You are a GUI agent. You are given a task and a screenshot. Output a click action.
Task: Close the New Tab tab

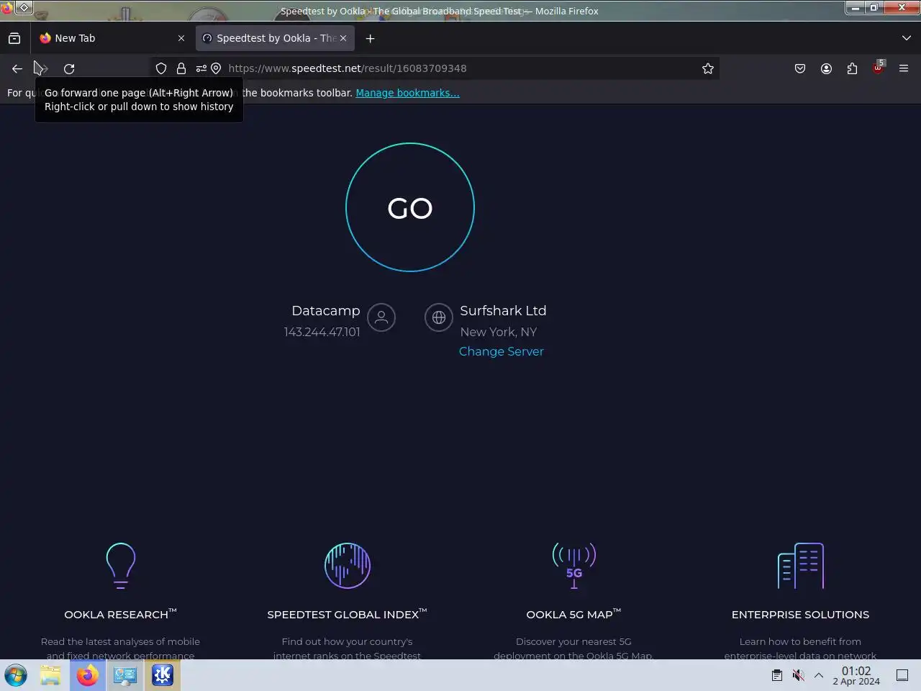181,38
